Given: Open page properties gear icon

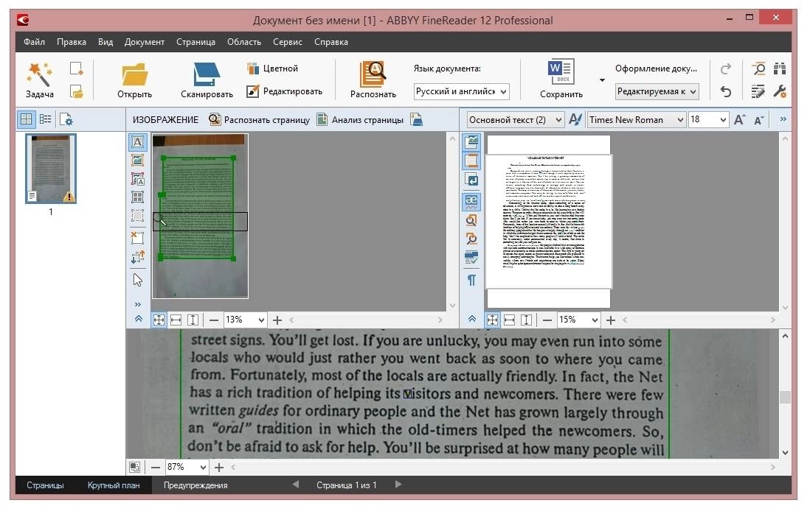Looking at the screenshot, I should [x=66, y=119].
